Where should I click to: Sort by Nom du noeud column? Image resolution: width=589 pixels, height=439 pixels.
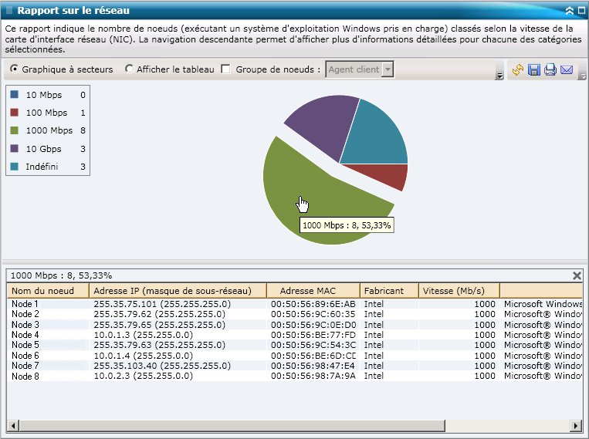tap(46, 291)
